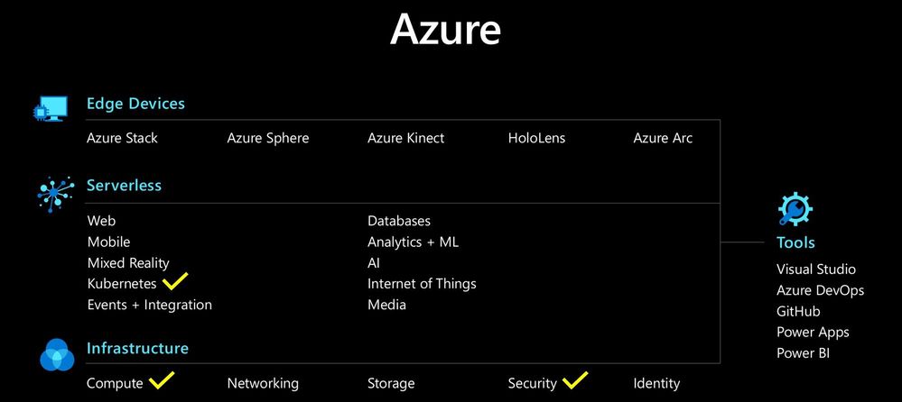902x402 pixels.
Task: Open Azure Arc entry
Action: tap(663, 138)
